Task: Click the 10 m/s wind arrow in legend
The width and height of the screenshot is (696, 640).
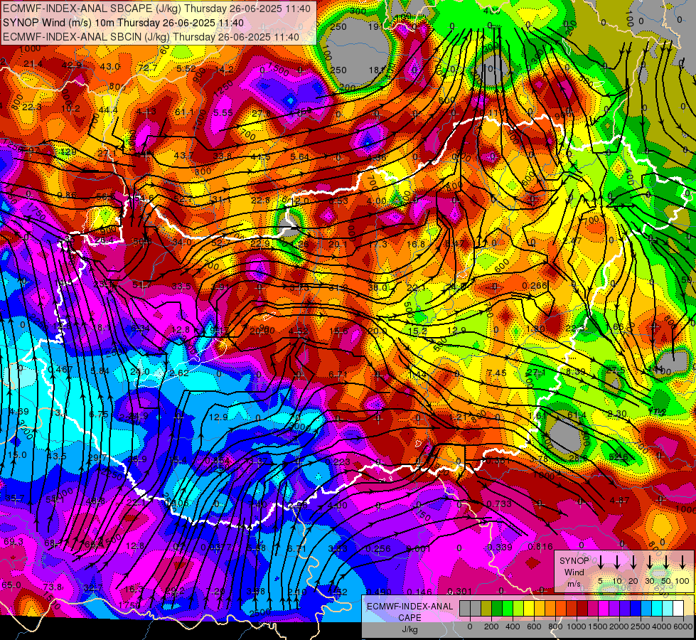Action: coord(617,562)
